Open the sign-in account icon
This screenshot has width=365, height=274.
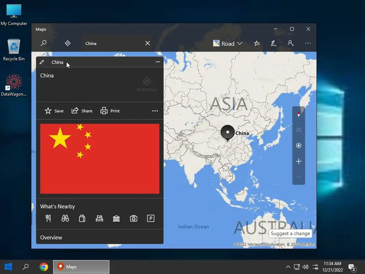click(291, 43)
